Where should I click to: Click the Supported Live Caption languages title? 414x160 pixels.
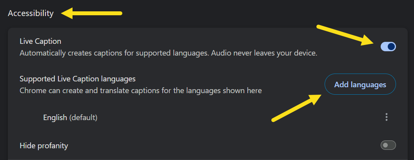(78, 79)
